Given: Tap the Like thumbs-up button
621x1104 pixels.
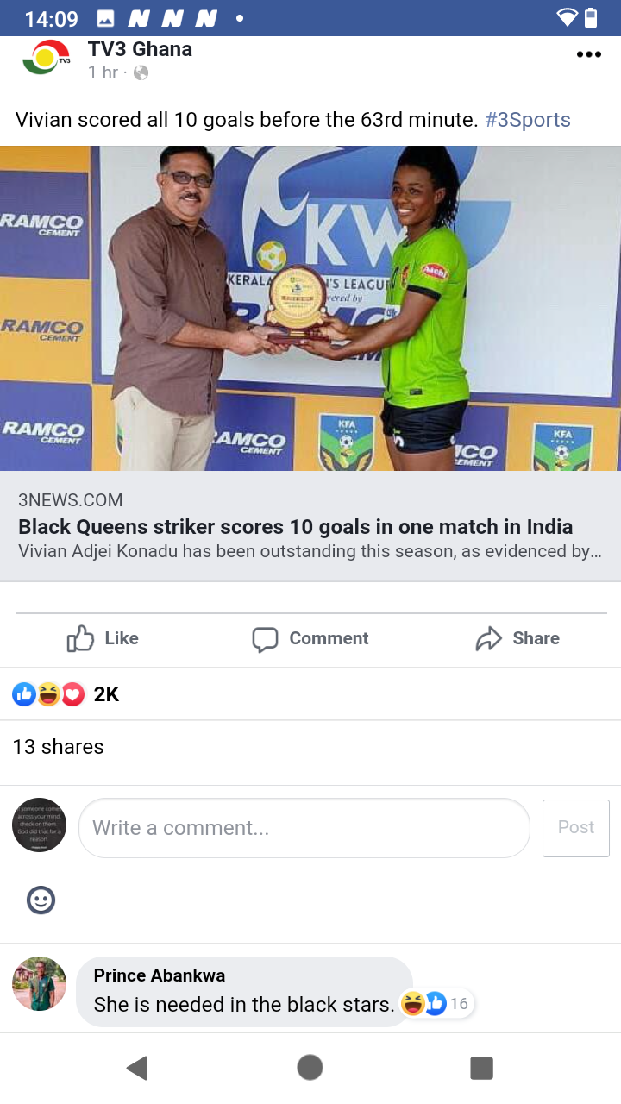Looking at the screenshot, I should click(x=103, y=638).
